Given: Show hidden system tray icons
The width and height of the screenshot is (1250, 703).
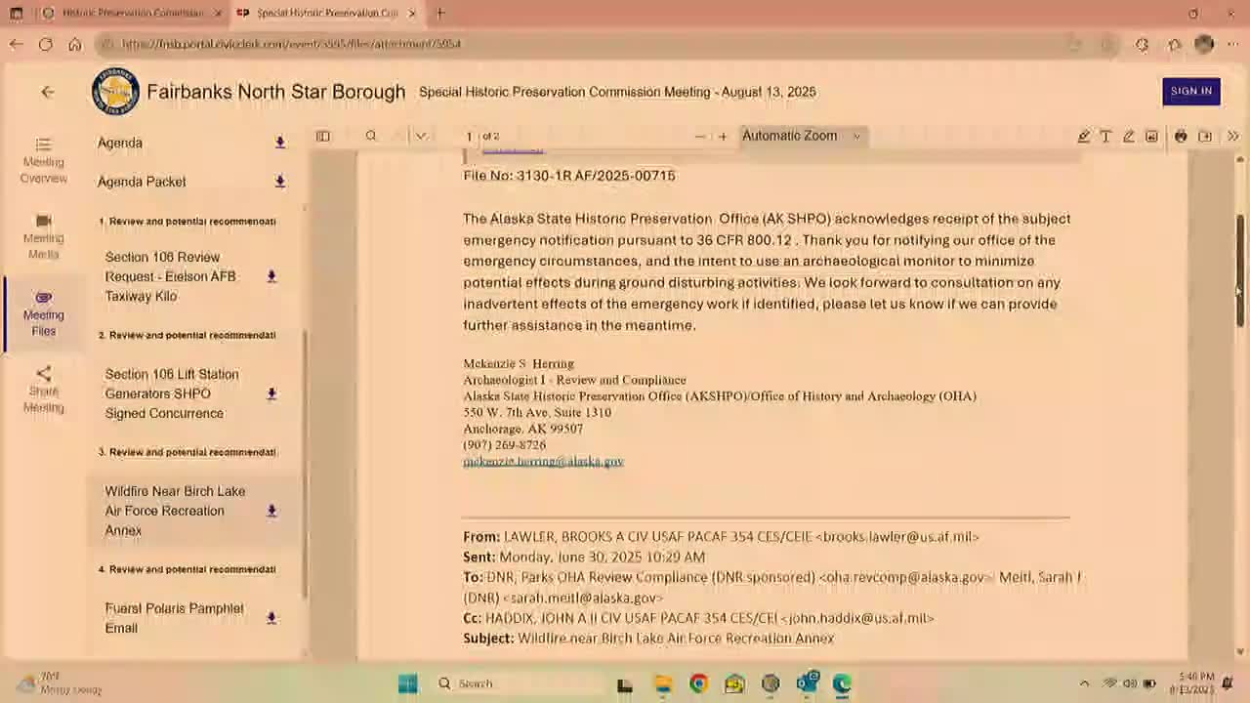Looking at the screenshot, I should tap(1084, 683).
